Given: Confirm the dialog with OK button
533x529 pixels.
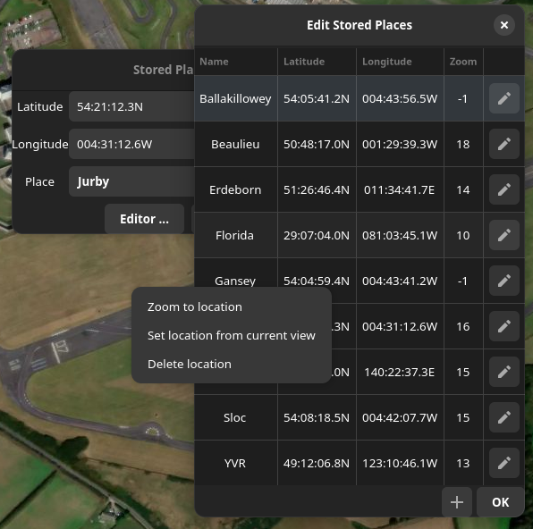Looking at the screenshot, I should pos(501,502).
